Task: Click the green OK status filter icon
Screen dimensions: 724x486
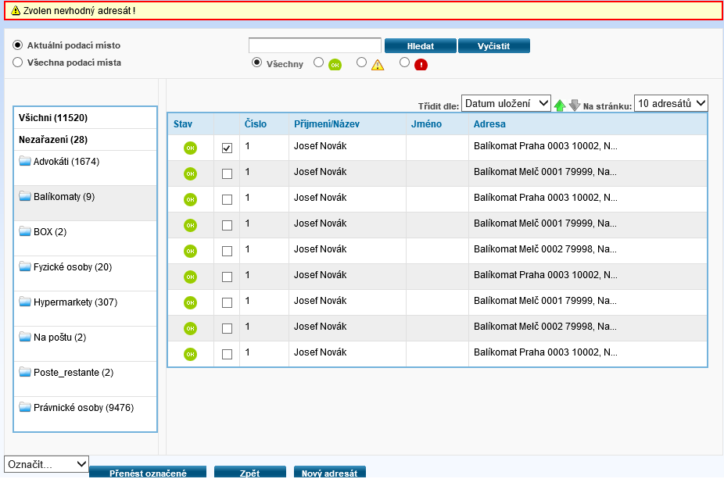Action: (335, 65)
